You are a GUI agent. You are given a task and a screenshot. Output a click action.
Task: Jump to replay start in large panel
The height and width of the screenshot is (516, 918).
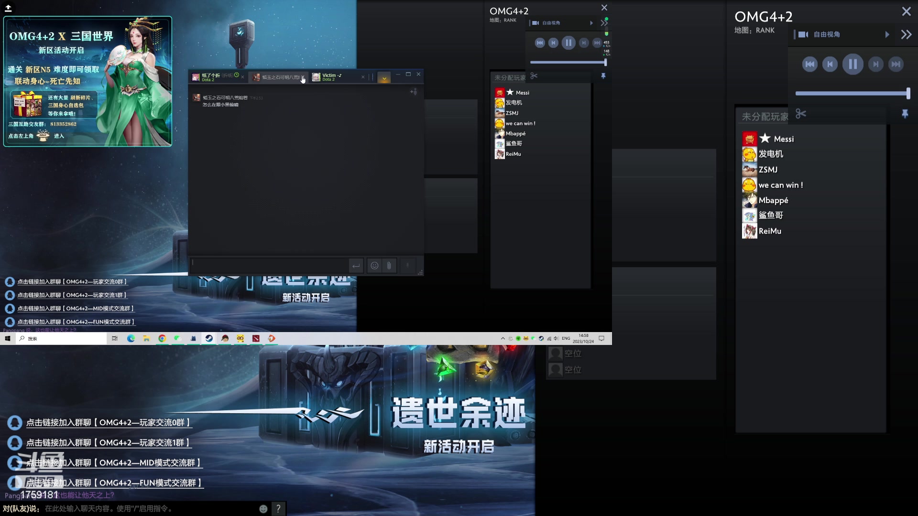point(809,64)
